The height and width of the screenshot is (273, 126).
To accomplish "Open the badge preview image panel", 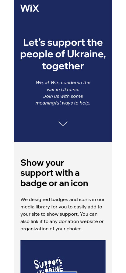I will pyautogui.click(x=63, y=257).
